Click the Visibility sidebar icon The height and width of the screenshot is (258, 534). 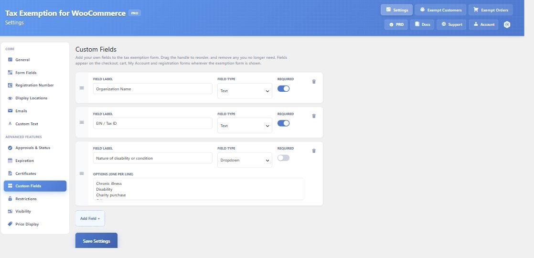pyautogui.click(x=10, y=211)
